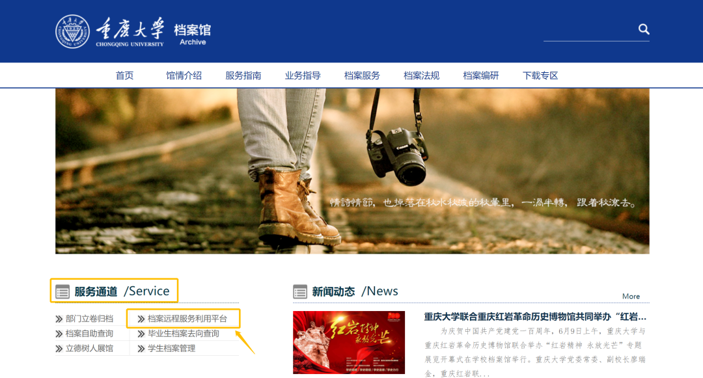Open the 学生档案管理 link
The height and width of the screenshot is (378, 703).
click(171, 349)
